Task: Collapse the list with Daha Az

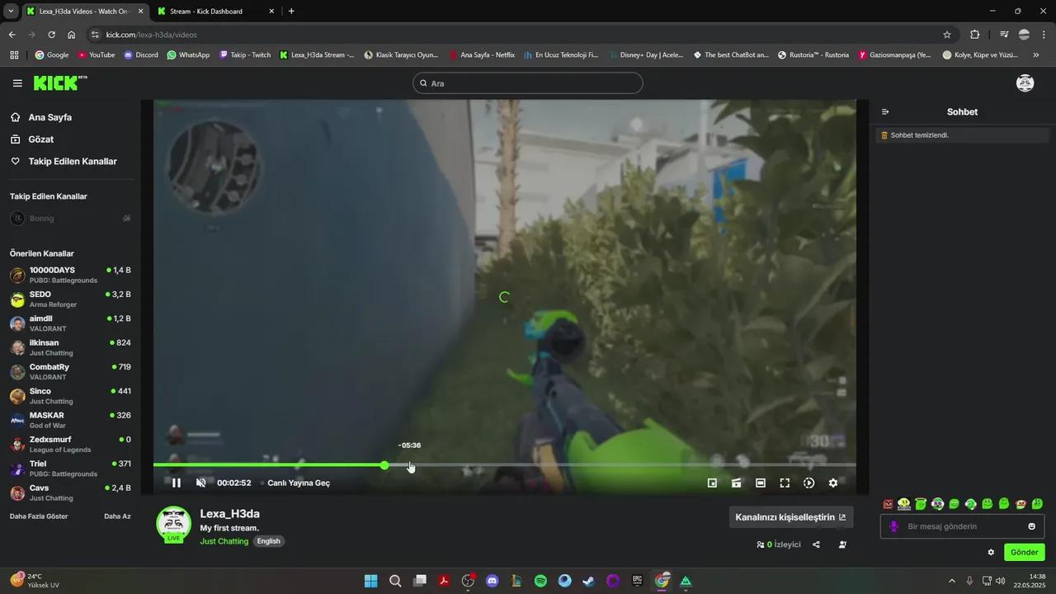Action: pos(117,516)
